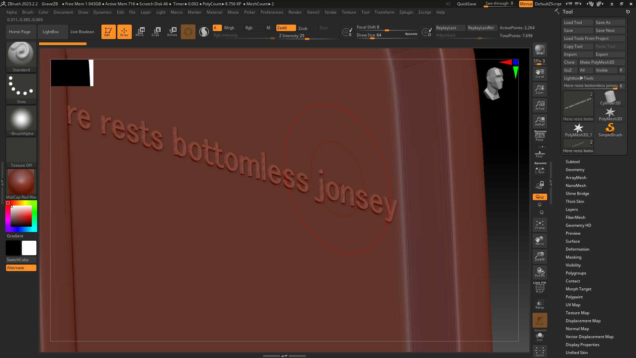
Task: Expand the Subtool palette section
Action: click(x=572, y=162)
